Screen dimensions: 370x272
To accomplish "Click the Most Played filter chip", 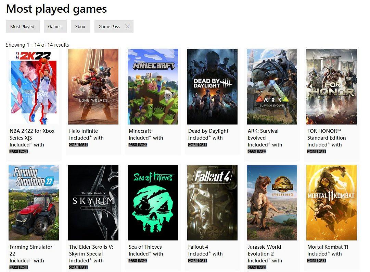I will 23,26.
